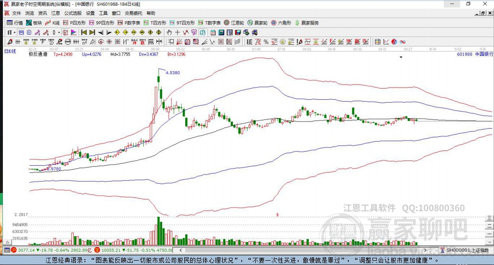Open the 帮助 menu

click(x=151, y=13)
